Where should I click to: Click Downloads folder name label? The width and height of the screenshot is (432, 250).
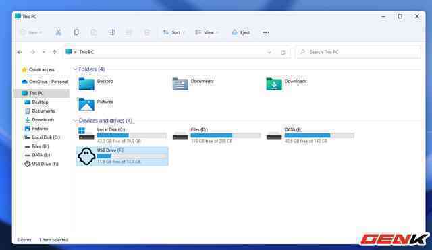tap(296, 81)
